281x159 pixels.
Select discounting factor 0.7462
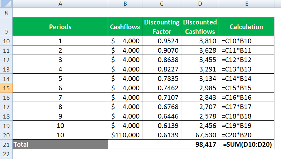[162, 88]
